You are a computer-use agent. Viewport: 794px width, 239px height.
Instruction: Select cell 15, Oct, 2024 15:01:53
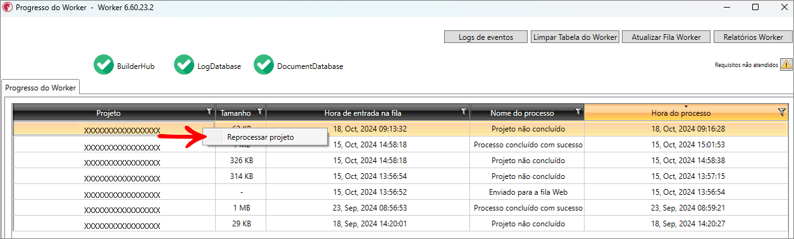tap(686, 144)
